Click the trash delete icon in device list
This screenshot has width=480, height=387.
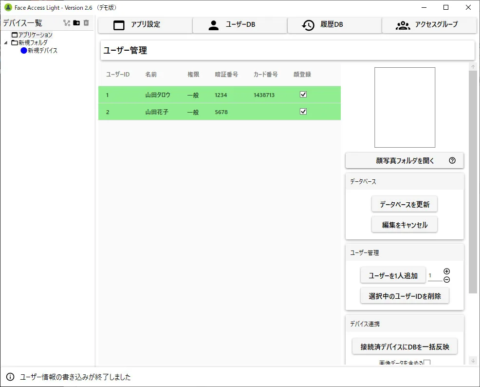[86, 23]
